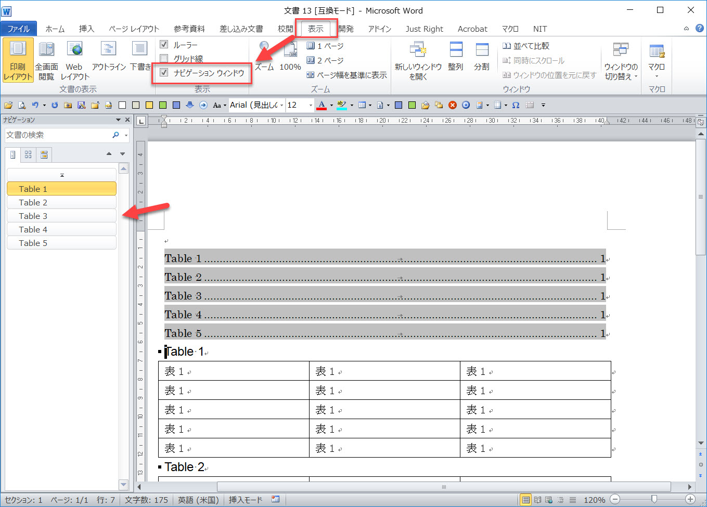This screenshot has width=707, height=507.
Task: Click the Arrange All (整列) icon
Action: (456, 56)
